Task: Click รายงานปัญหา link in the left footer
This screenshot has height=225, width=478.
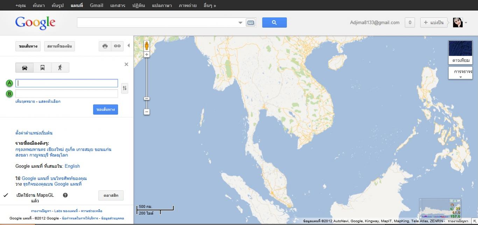Action: (x=41, y=211)
